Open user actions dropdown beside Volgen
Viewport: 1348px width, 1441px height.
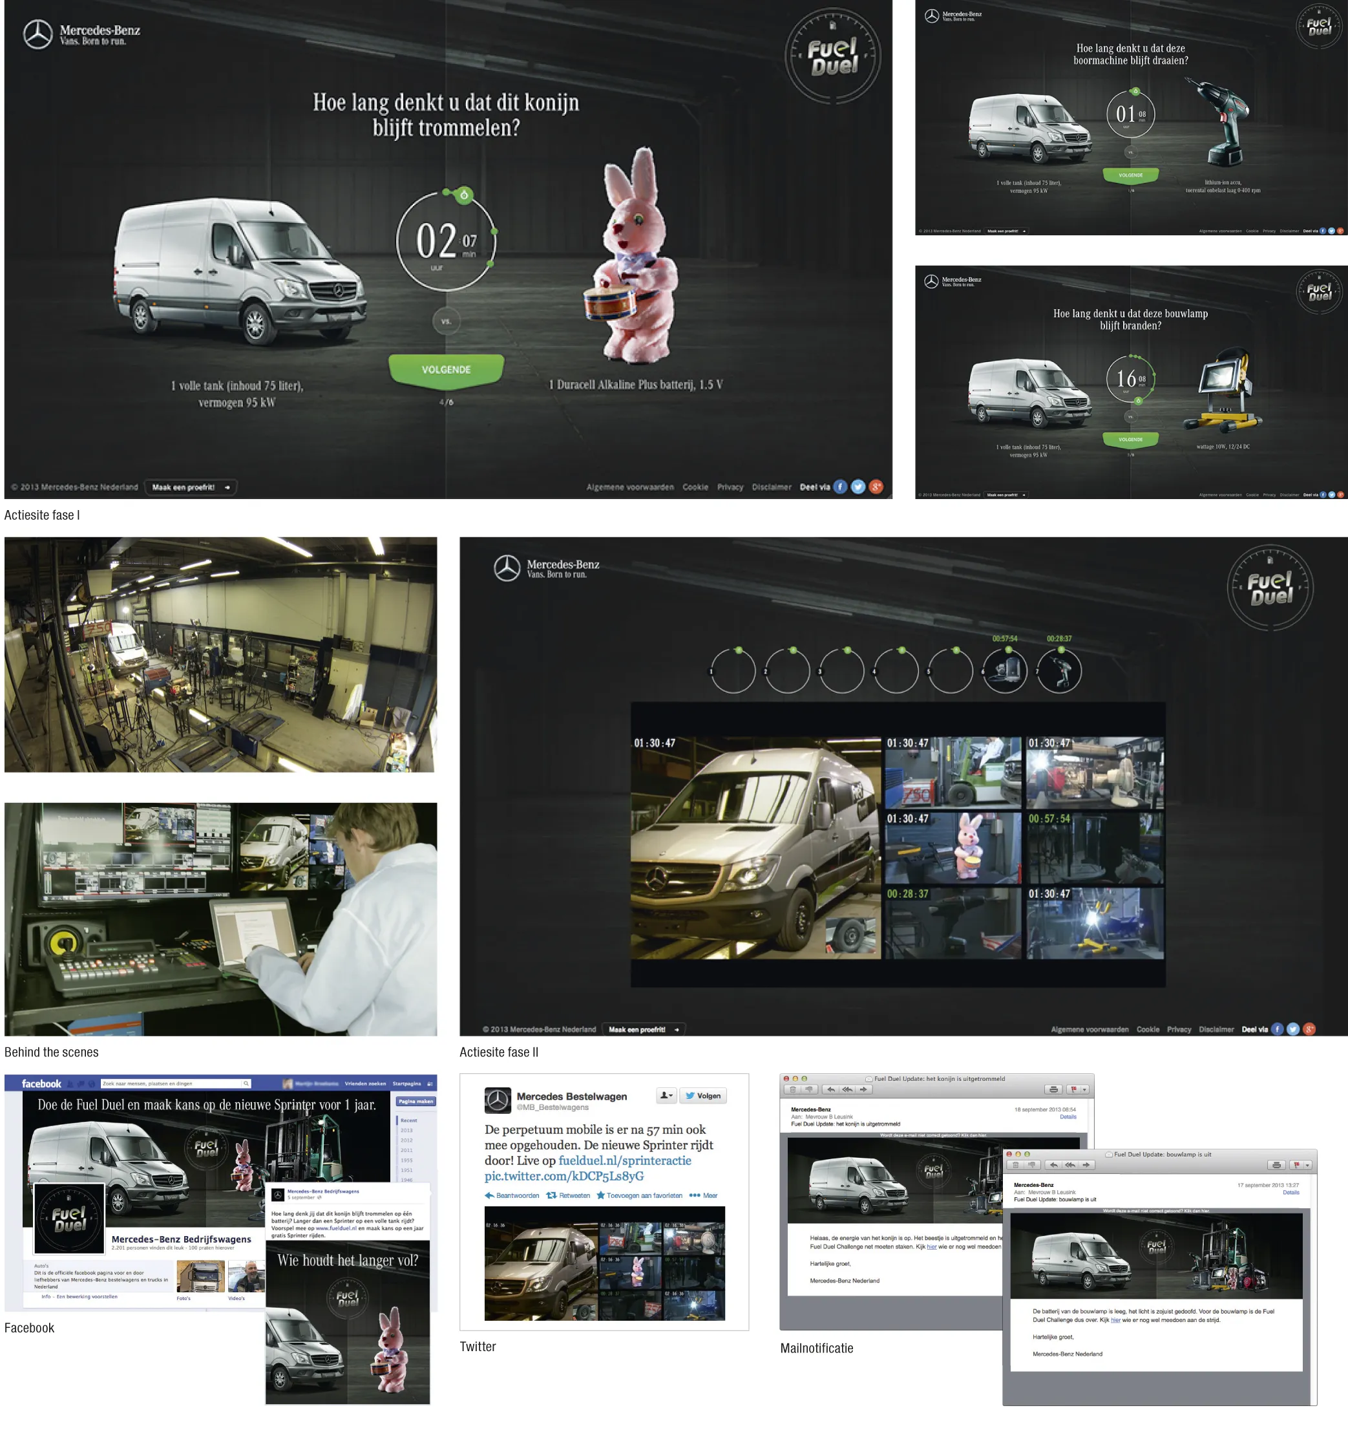pyautogui.click(x=666, y=1096)
